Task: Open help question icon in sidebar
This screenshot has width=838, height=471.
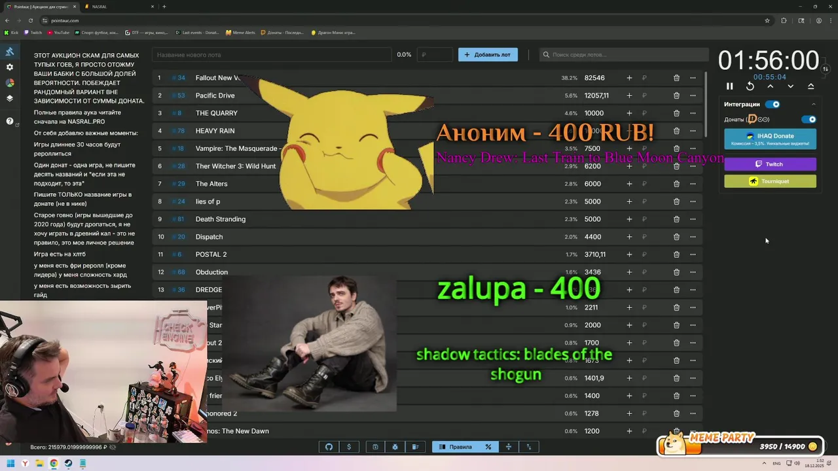Action: pos(10,121)
